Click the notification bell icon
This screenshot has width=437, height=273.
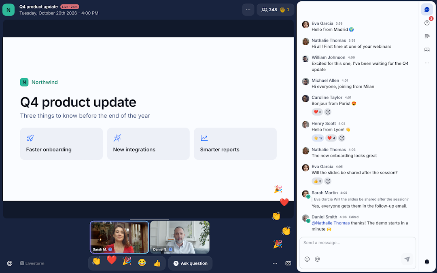click(427, 262)
